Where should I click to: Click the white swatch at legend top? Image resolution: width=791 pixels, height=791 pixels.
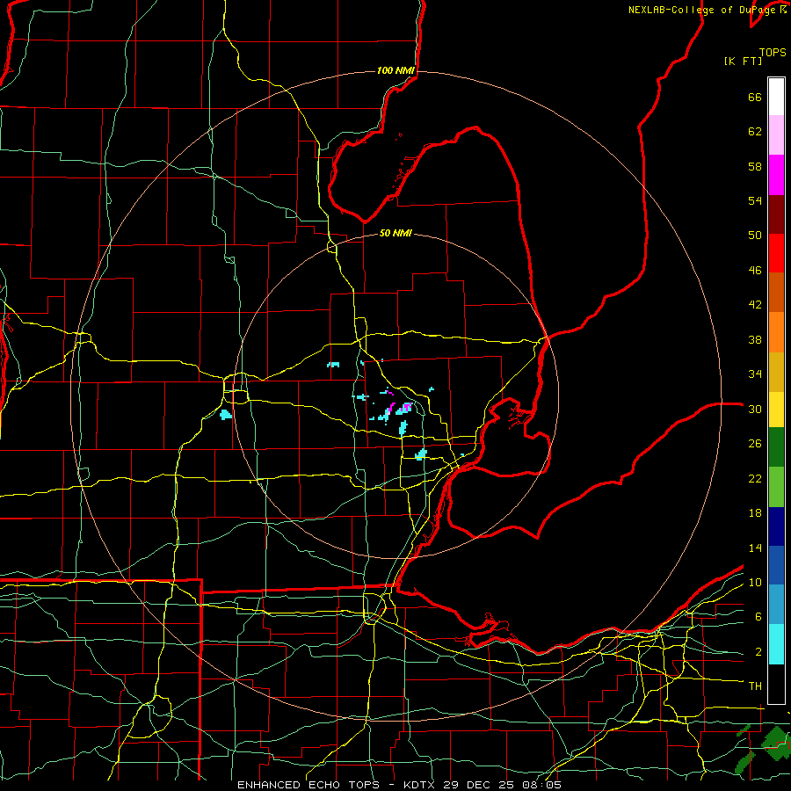pyautogui.click(x=776, y=97)
